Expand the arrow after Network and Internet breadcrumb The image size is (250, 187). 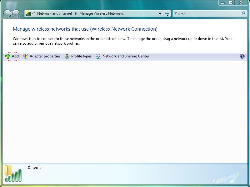(x=76, y=13)
